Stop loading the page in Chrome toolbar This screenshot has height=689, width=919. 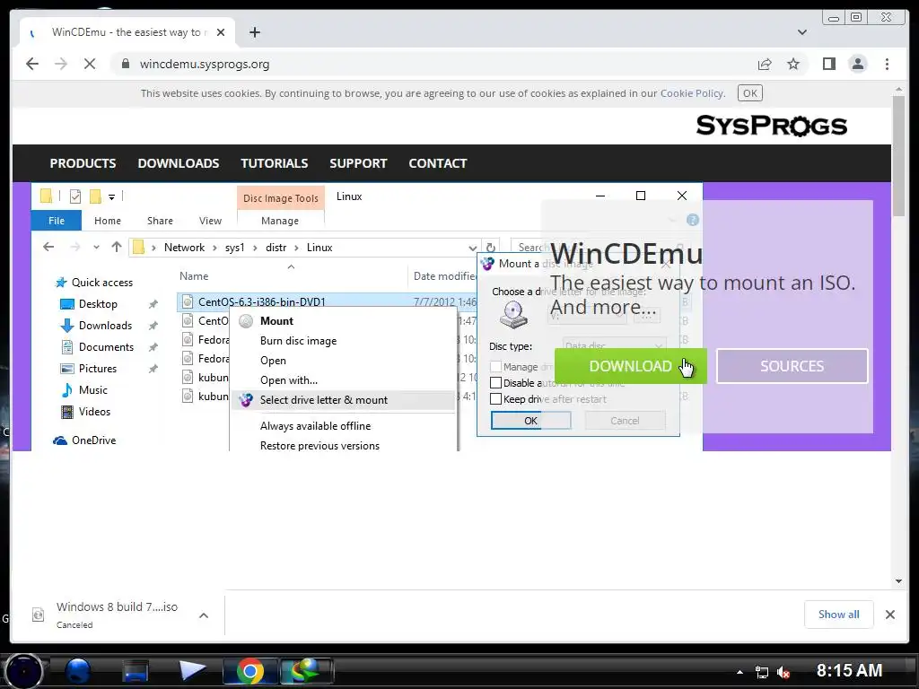[90, 64]
